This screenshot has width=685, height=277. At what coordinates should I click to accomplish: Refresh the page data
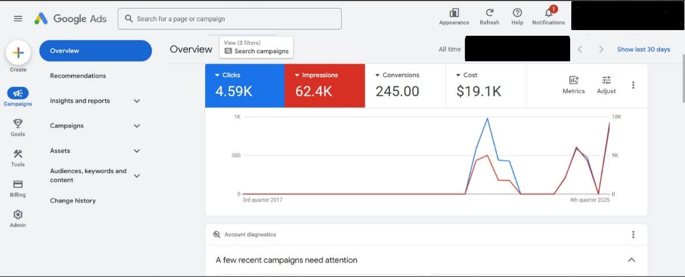[x=489, y=13]
